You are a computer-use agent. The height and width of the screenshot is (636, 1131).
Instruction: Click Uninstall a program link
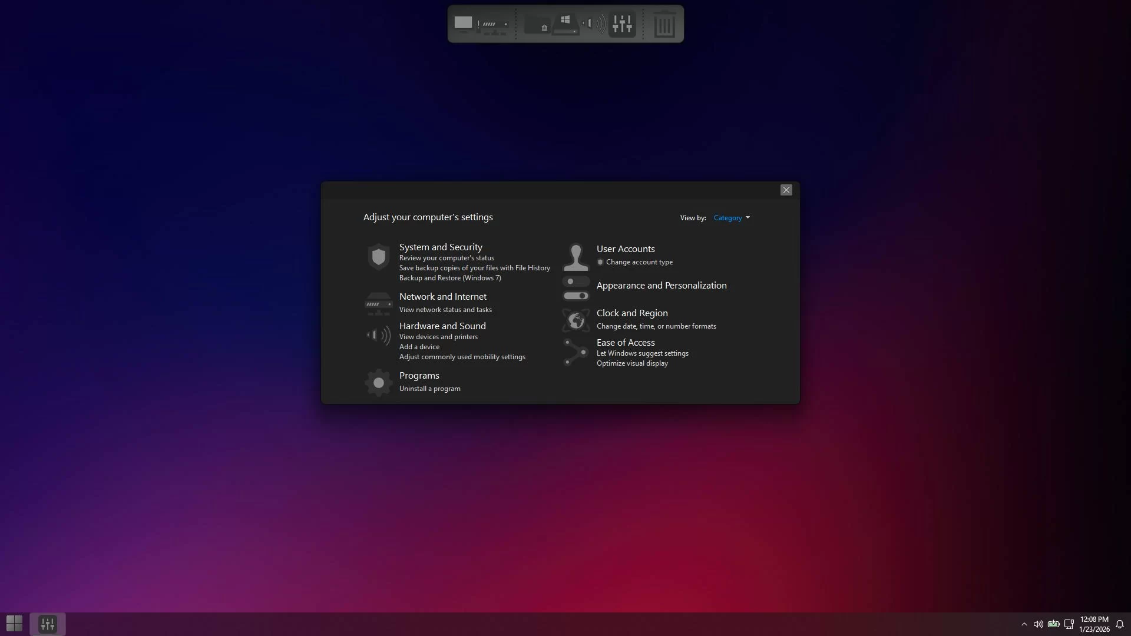pyautogui.click(x=429, y=389)
